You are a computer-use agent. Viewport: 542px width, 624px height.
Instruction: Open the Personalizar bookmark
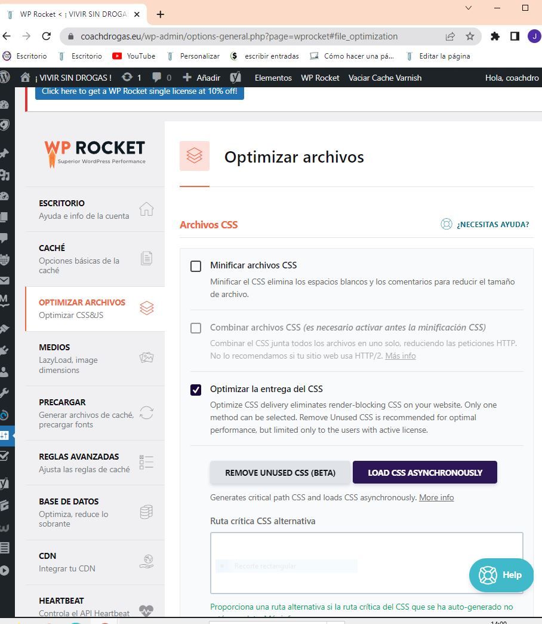tap(193, 56)
